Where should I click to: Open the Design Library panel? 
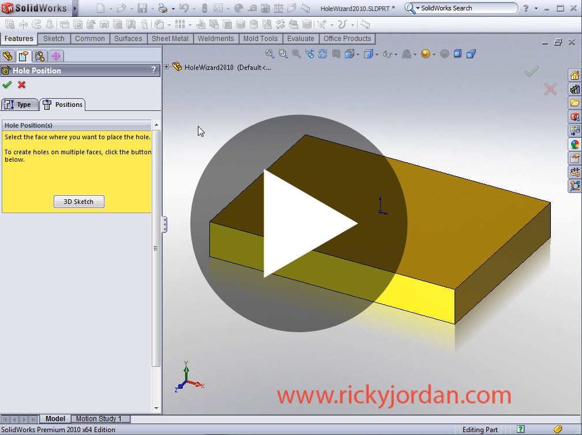[x=575, y=90]
